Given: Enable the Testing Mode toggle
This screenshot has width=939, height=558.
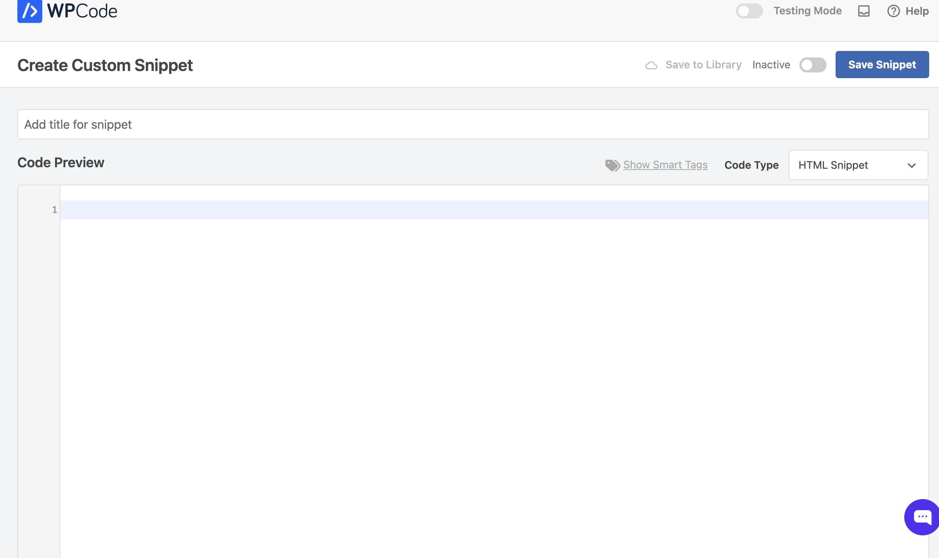Looking at the screenshot, I should click(749, 11).
